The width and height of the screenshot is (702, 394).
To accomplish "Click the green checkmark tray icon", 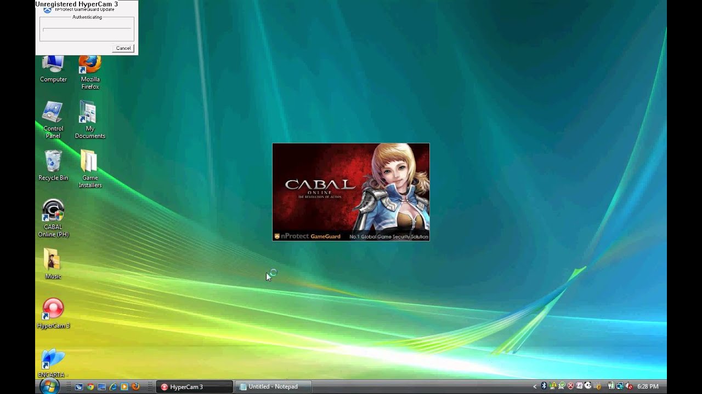I will (x=562, y=386).
